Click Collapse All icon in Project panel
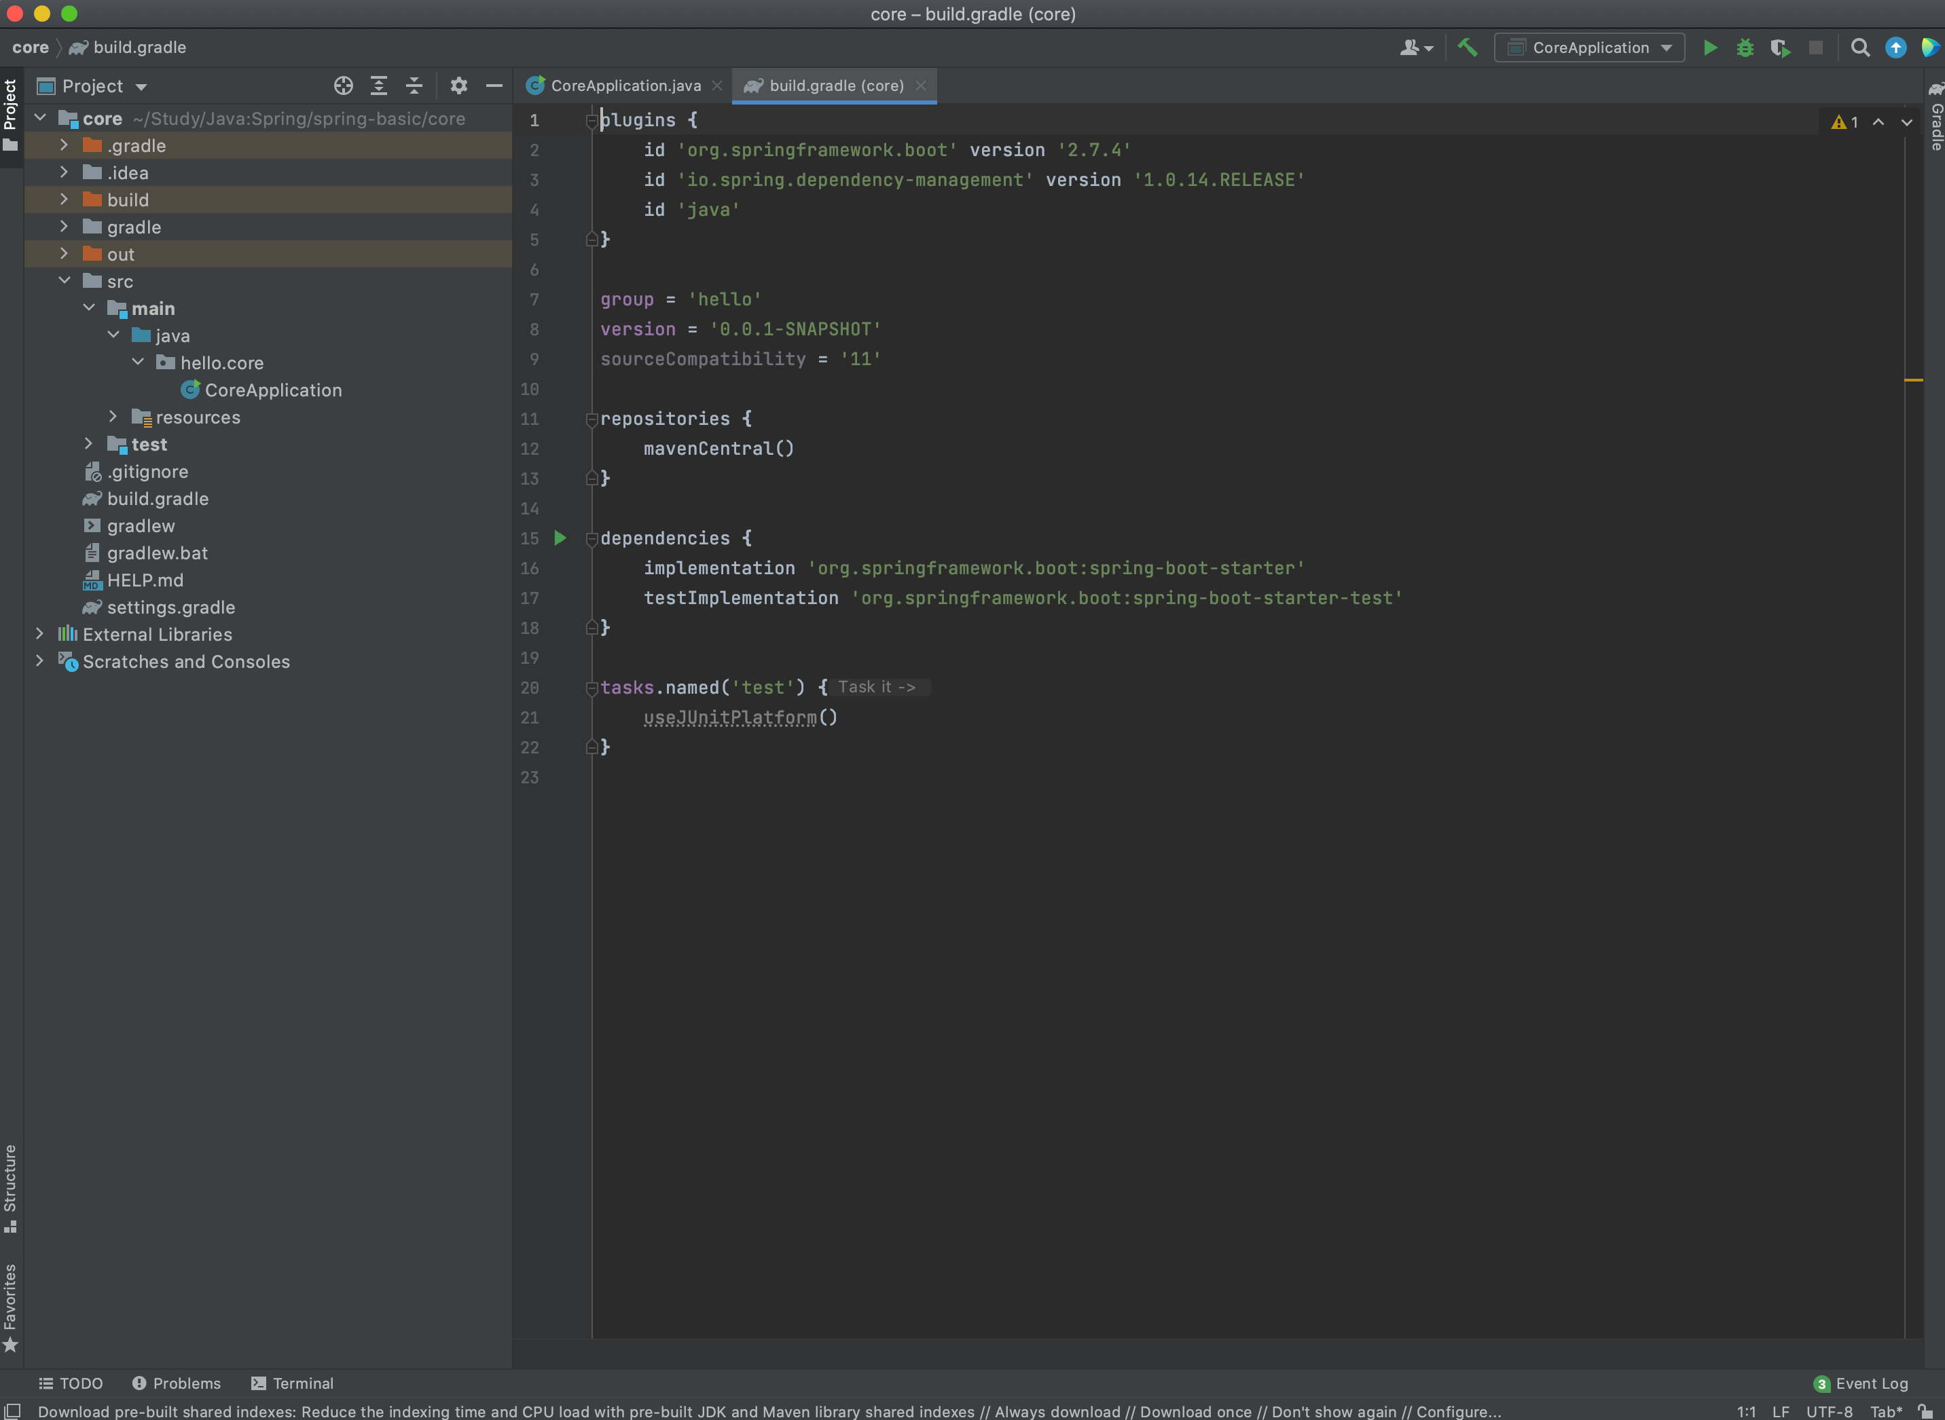 tap(414, 86)
